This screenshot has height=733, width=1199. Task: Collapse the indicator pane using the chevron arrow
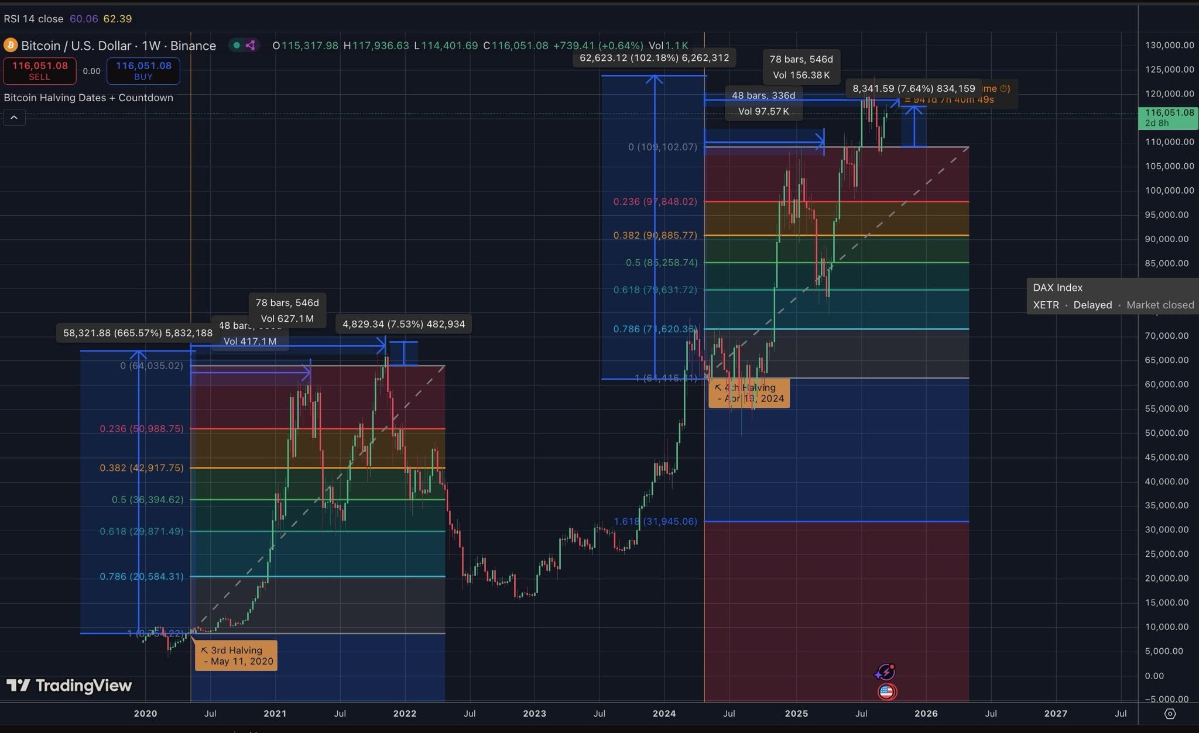click(13, 117)
